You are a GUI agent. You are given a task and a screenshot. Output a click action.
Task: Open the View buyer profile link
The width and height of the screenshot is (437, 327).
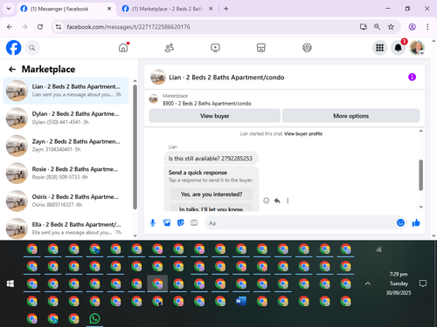point(303,133)
